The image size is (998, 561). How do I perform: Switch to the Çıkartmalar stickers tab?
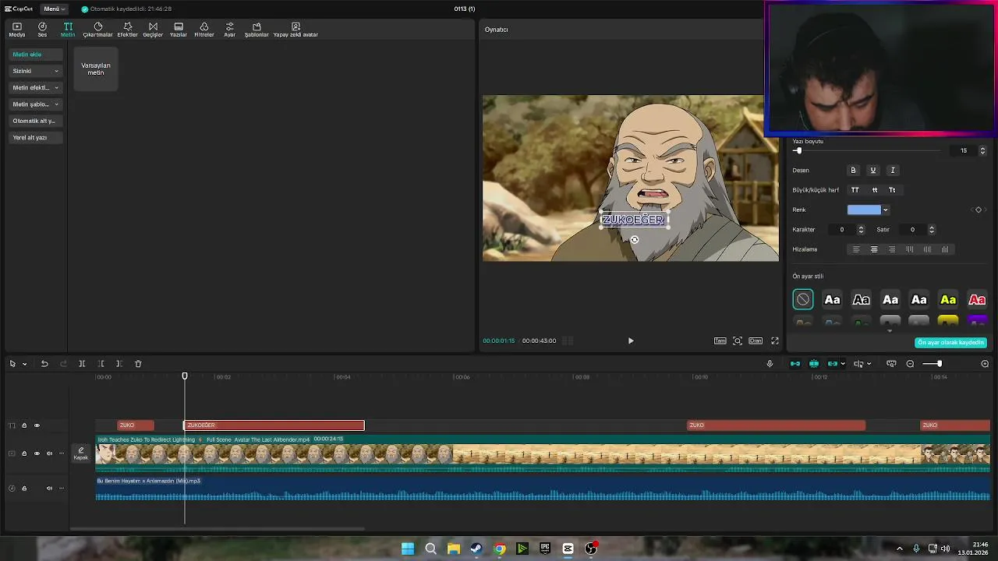(98, 30)
